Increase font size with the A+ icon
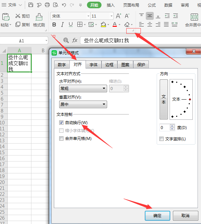The image size is (201, 224). pos(118,16)
